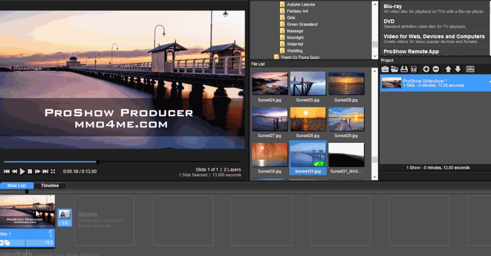This screenshot has height=256, width=491.
Task: Click the telephone-shaped icon in Project toolbar
Action: [x=414, y=69]
